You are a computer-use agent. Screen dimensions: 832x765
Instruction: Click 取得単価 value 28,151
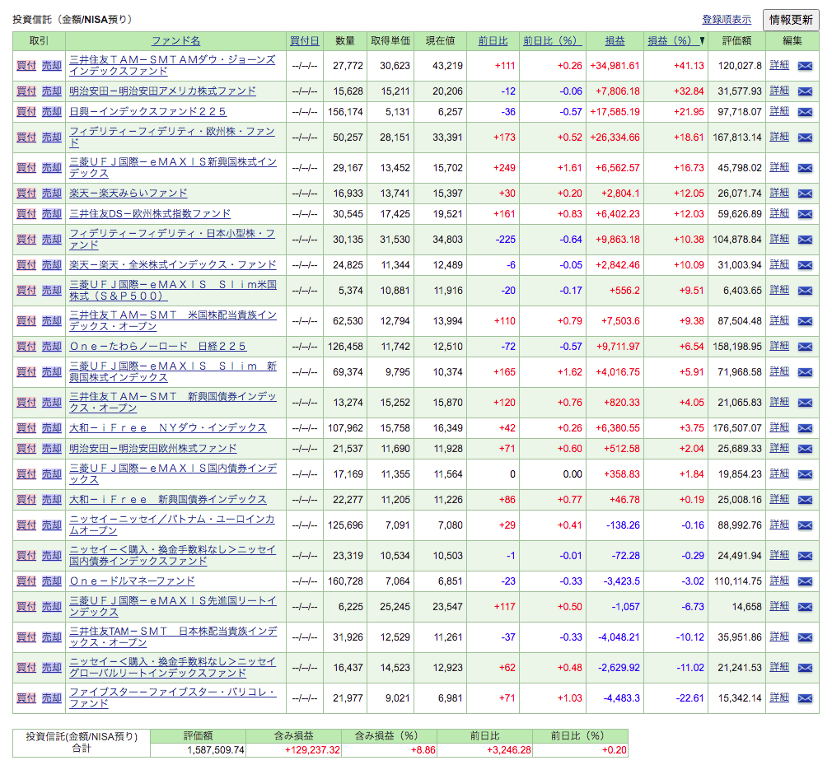pyautogui.click(x=395, y=138)
